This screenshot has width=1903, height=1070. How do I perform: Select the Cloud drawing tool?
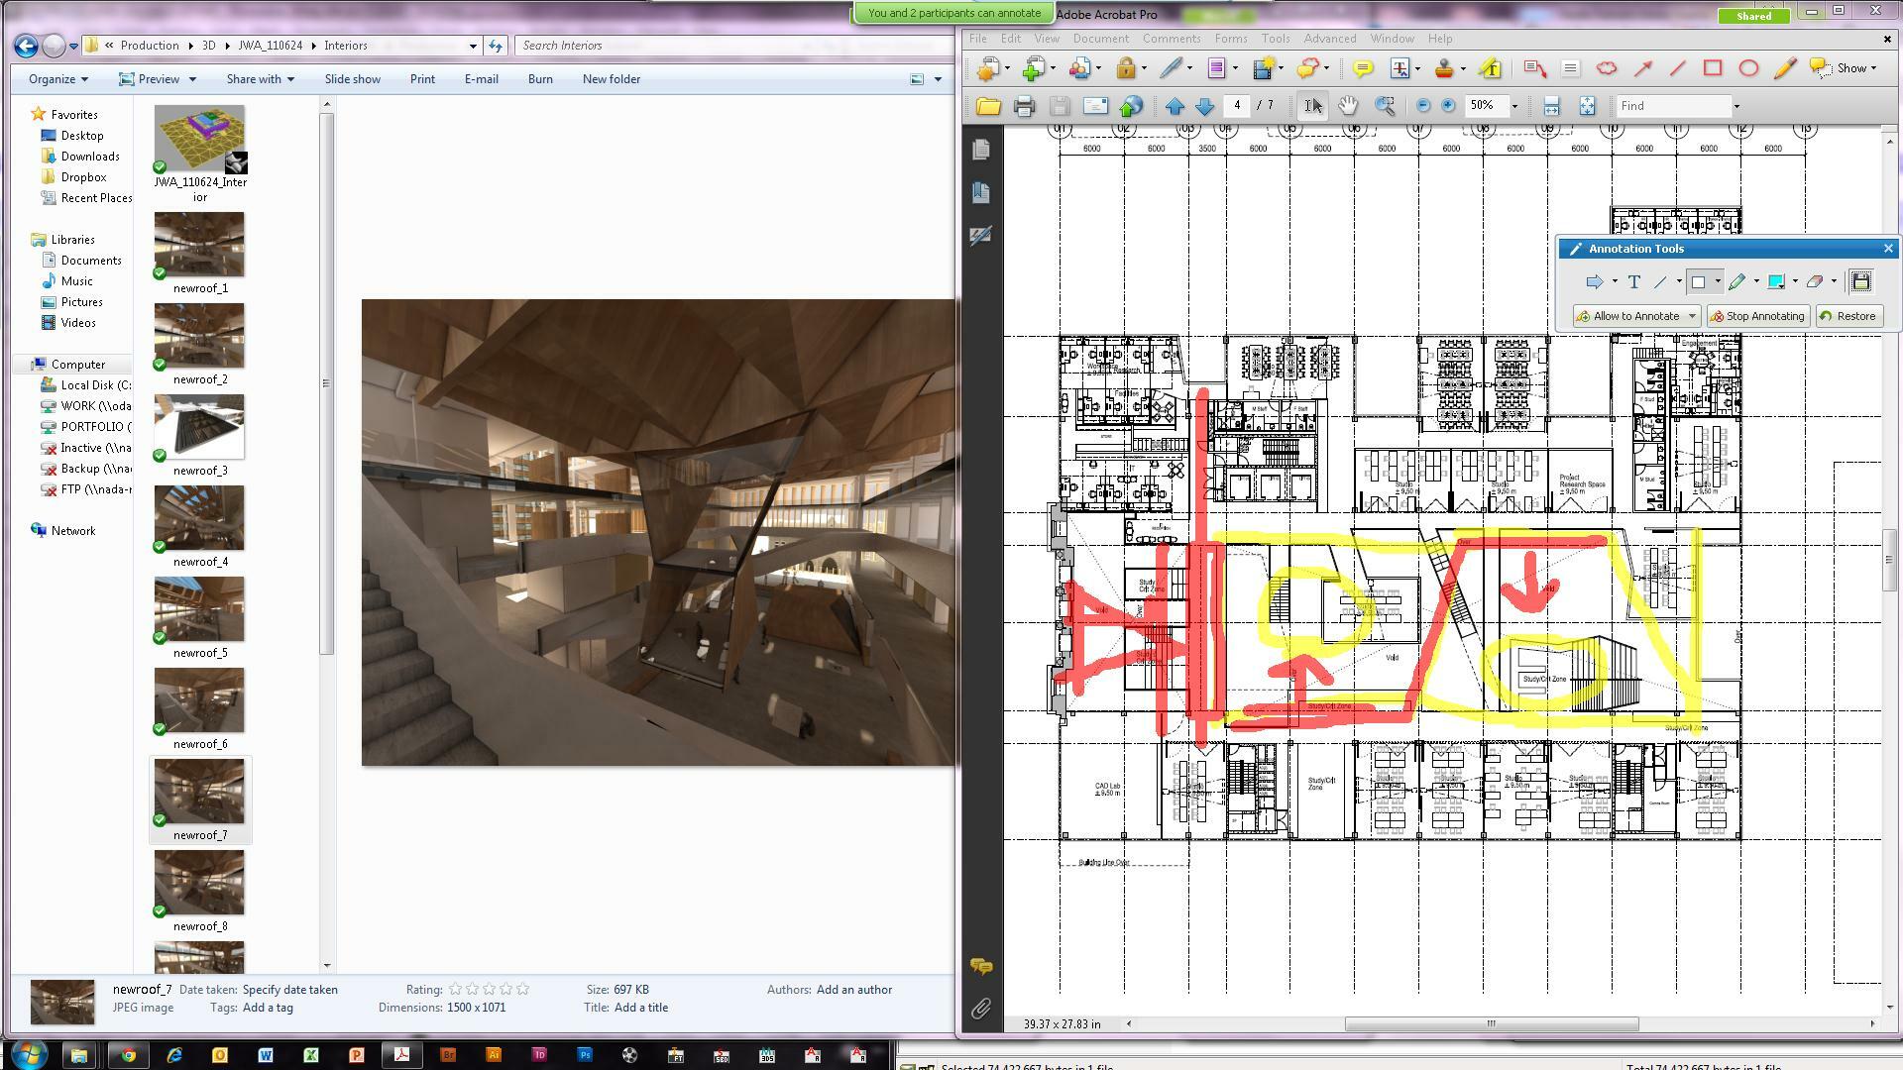[1607, 68]
